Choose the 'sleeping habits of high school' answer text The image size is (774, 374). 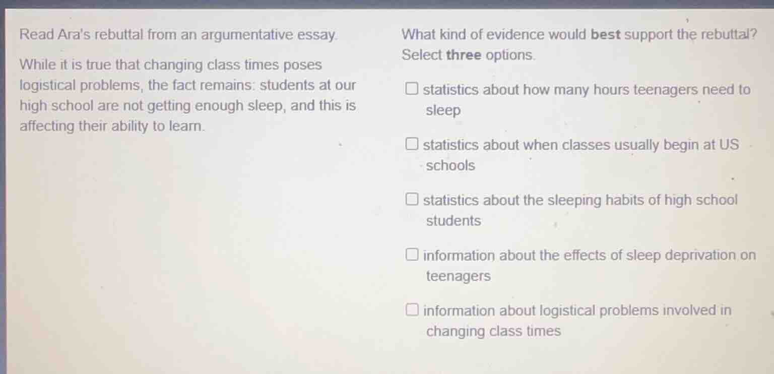tap(579, 201)
